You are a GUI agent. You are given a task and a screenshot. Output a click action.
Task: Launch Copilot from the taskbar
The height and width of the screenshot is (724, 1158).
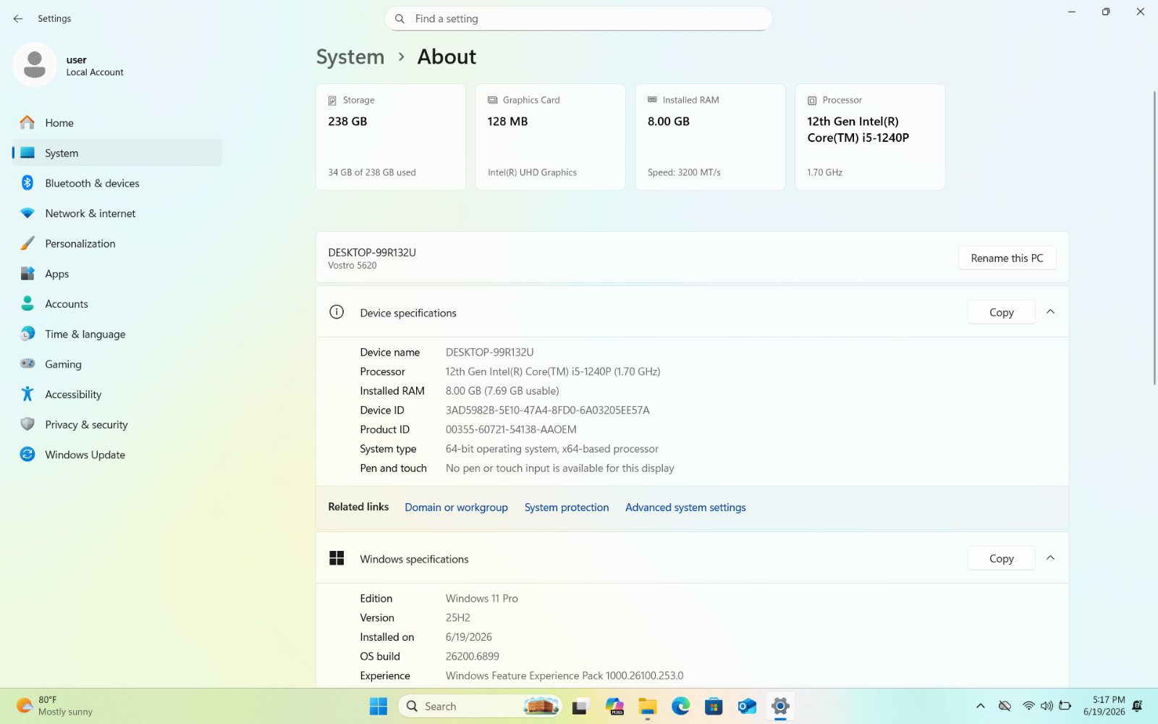tap(614, 707)
